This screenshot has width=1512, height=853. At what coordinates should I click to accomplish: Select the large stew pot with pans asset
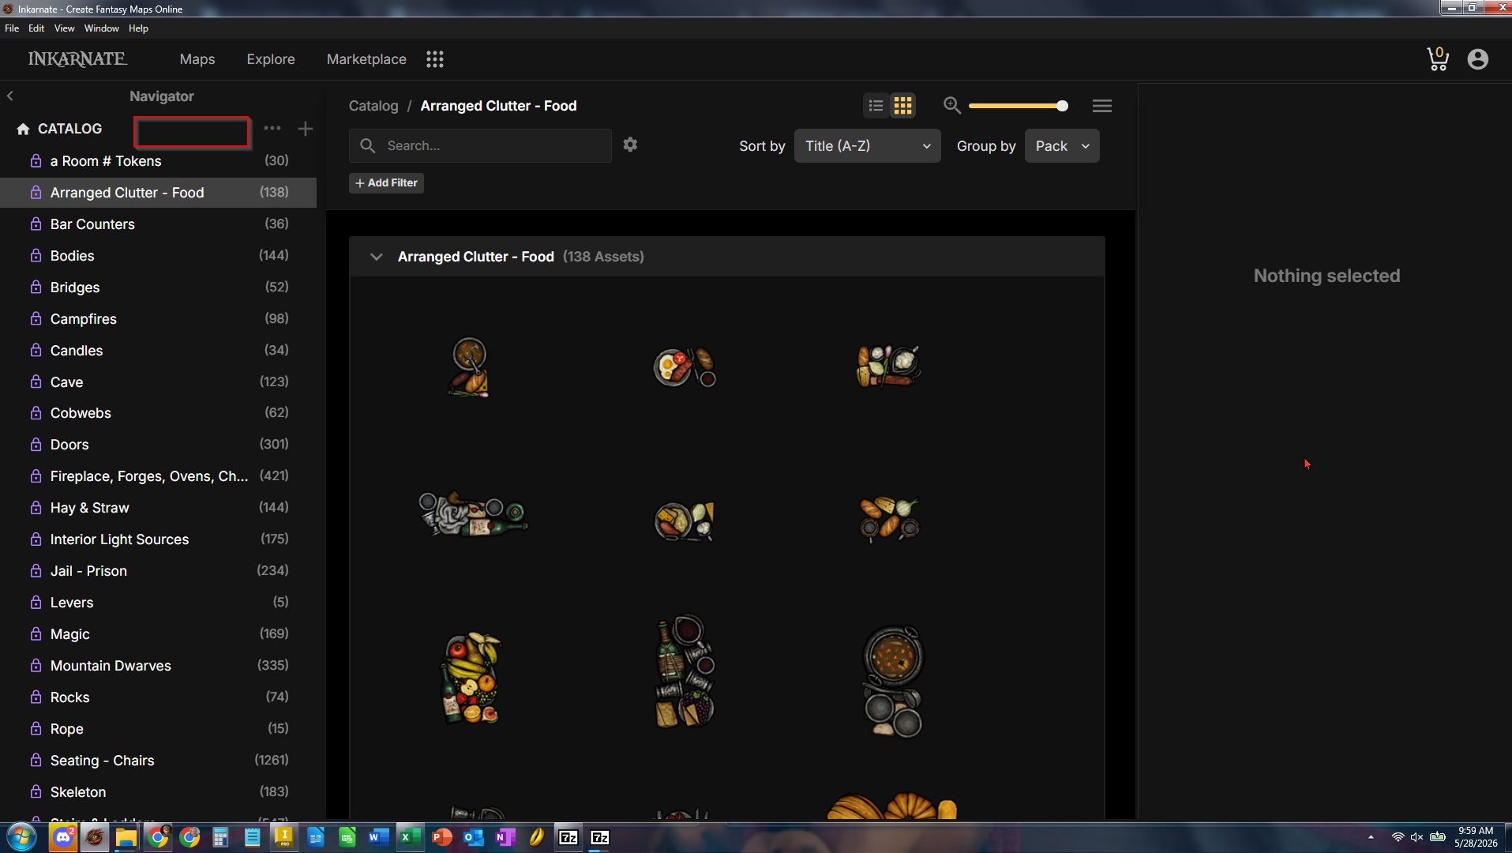893,681
